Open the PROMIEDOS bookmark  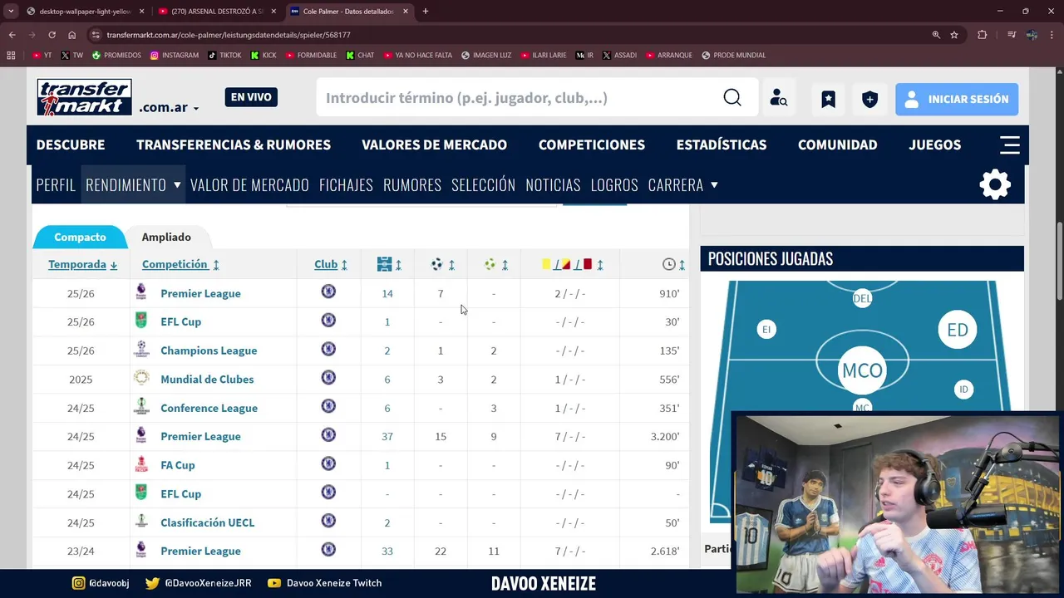coord(116,56)
